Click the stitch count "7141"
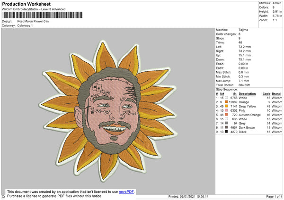Image resolution: width=284 pixels, height=200 pixels. (x=234, y=106)
